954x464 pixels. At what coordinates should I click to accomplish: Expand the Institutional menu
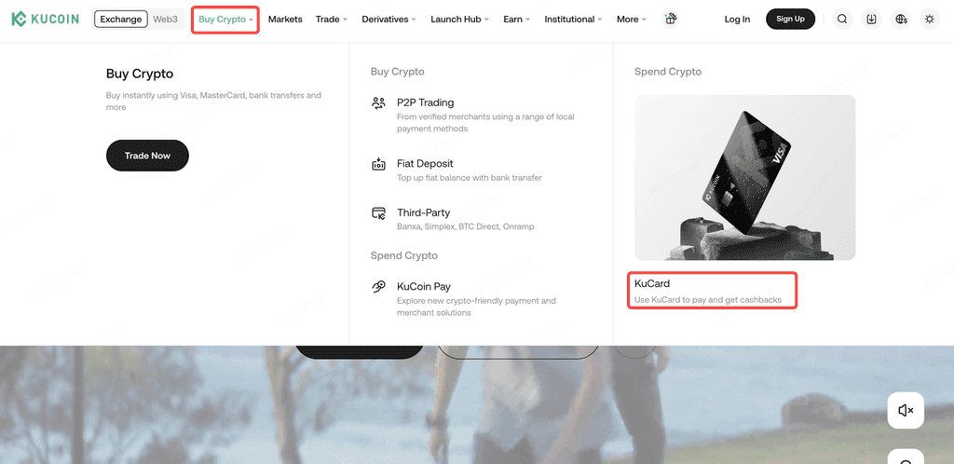pyautogui.click(x=573, y=19)
